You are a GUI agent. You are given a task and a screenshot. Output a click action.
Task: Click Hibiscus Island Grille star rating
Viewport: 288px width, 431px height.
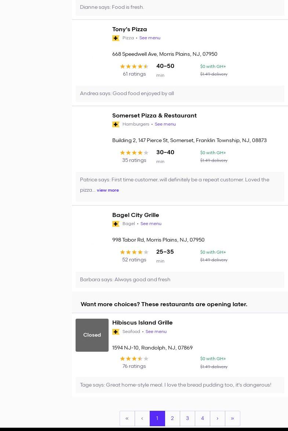[134, 359]
